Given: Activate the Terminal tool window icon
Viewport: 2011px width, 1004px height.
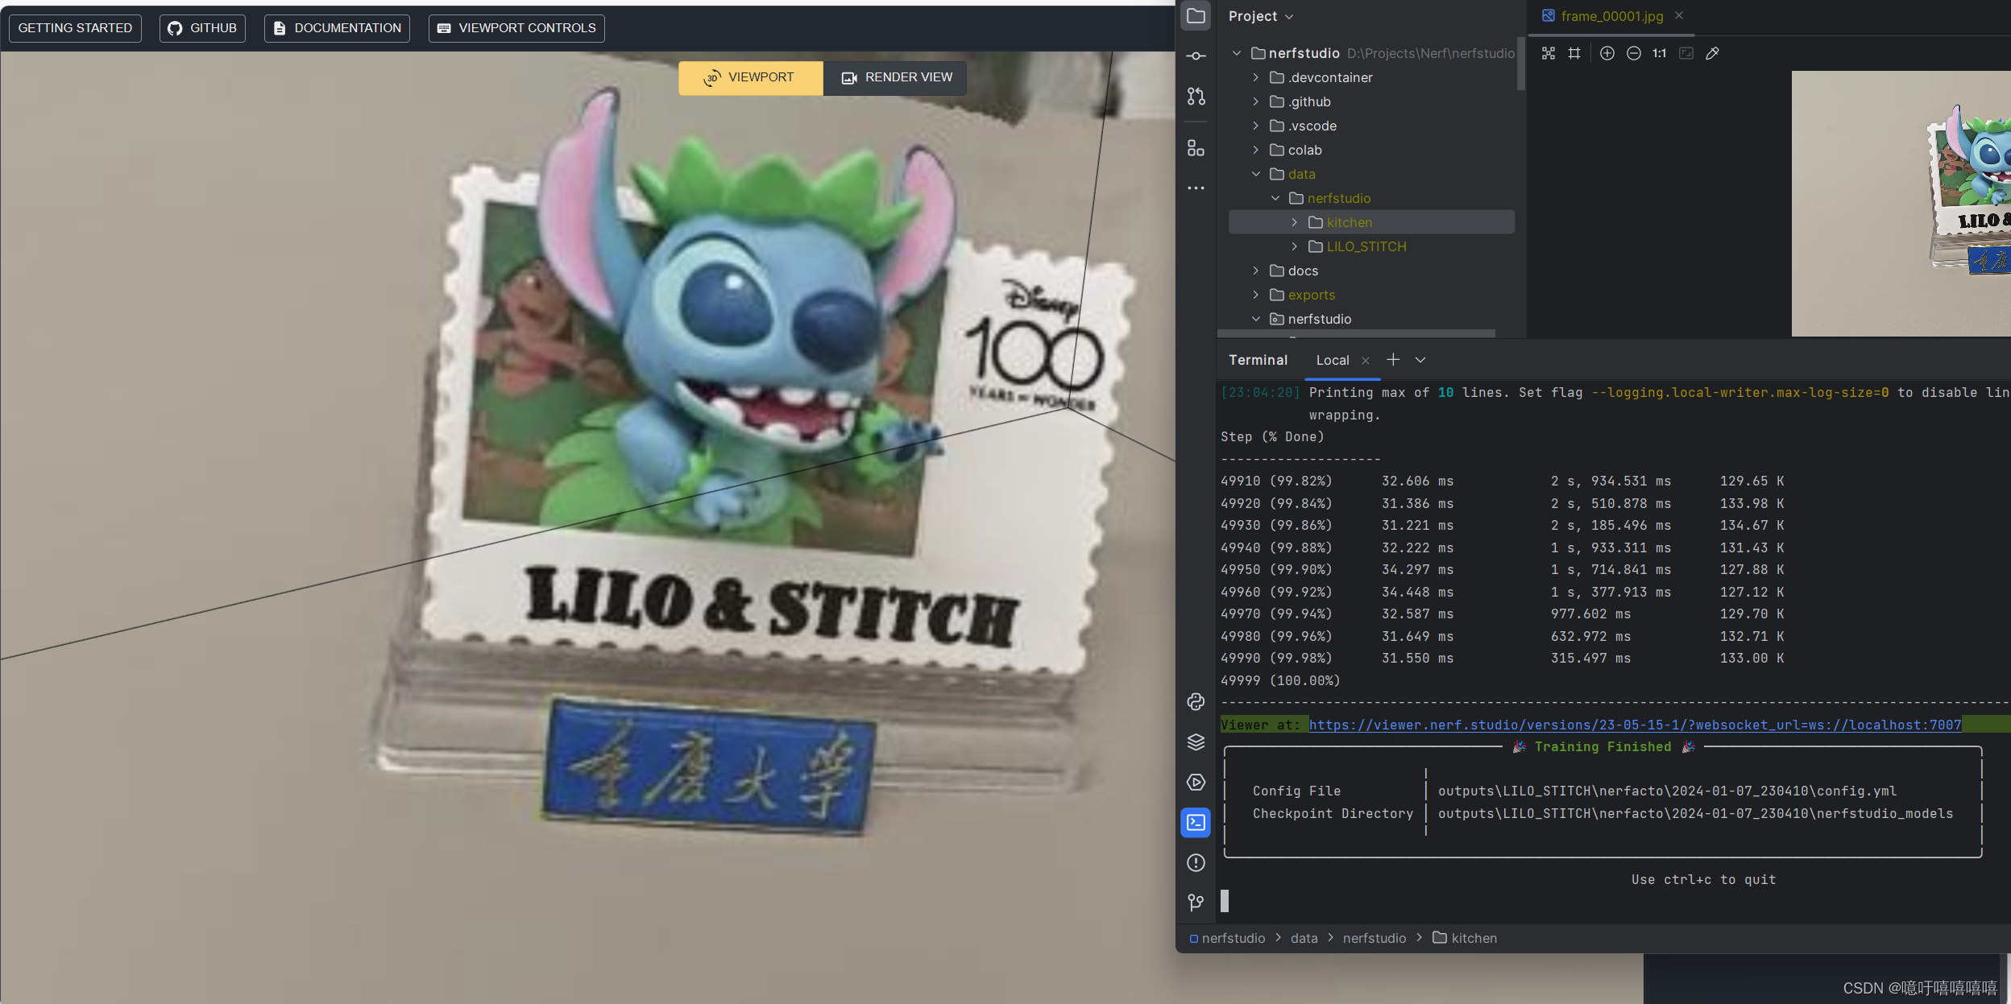Looking at the screenshot, I should tap(1196, 822).
